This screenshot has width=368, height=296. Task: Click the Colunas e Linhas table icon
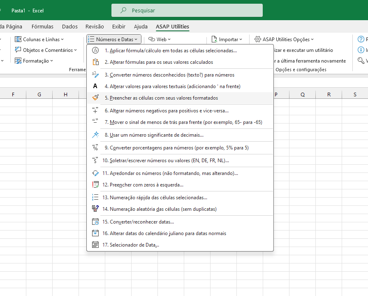pyautogui.click(x=18, y=39)
